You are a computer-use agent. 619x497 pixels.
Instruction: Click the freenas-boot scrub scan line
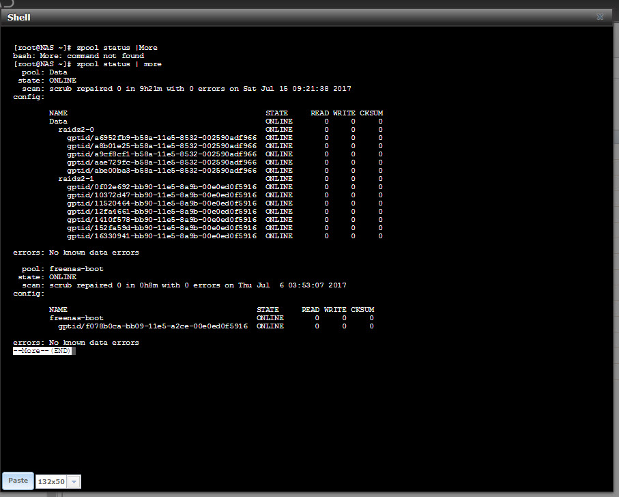pyautogui.click(x=184, y=285)
